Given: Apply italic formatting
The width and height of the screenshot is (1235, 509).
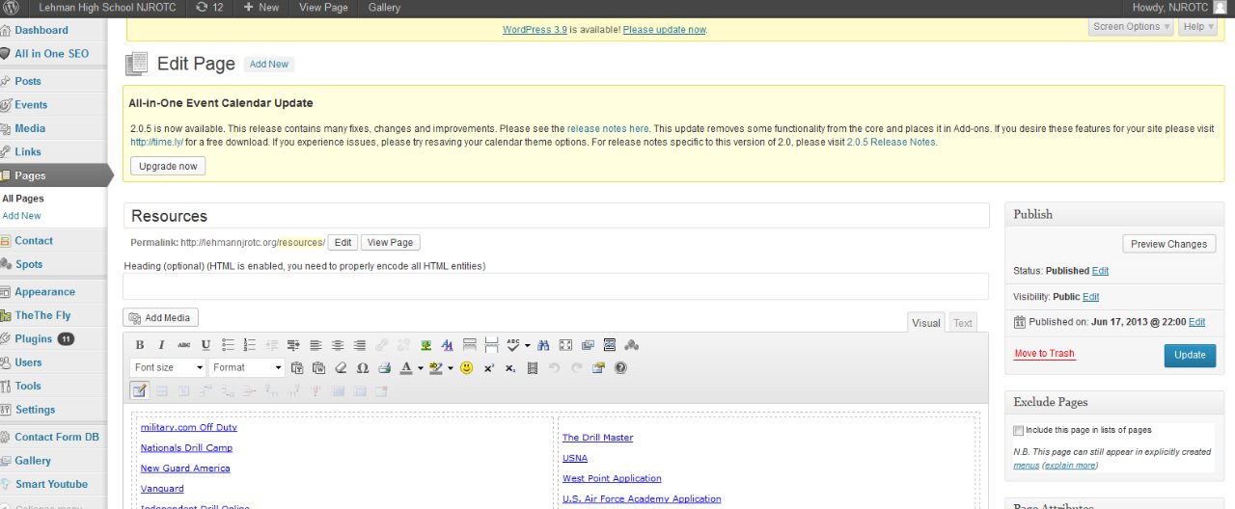Looking at the screenshot, I should point(161,345).
